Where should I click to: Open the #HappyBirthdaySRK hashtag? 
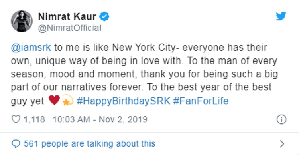point(124,101)
